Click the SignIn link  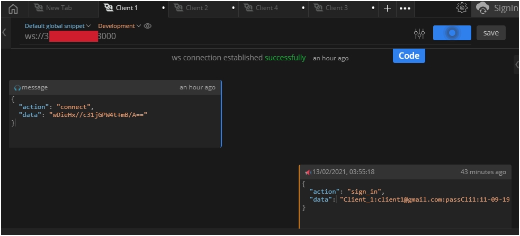click(506, 8)
